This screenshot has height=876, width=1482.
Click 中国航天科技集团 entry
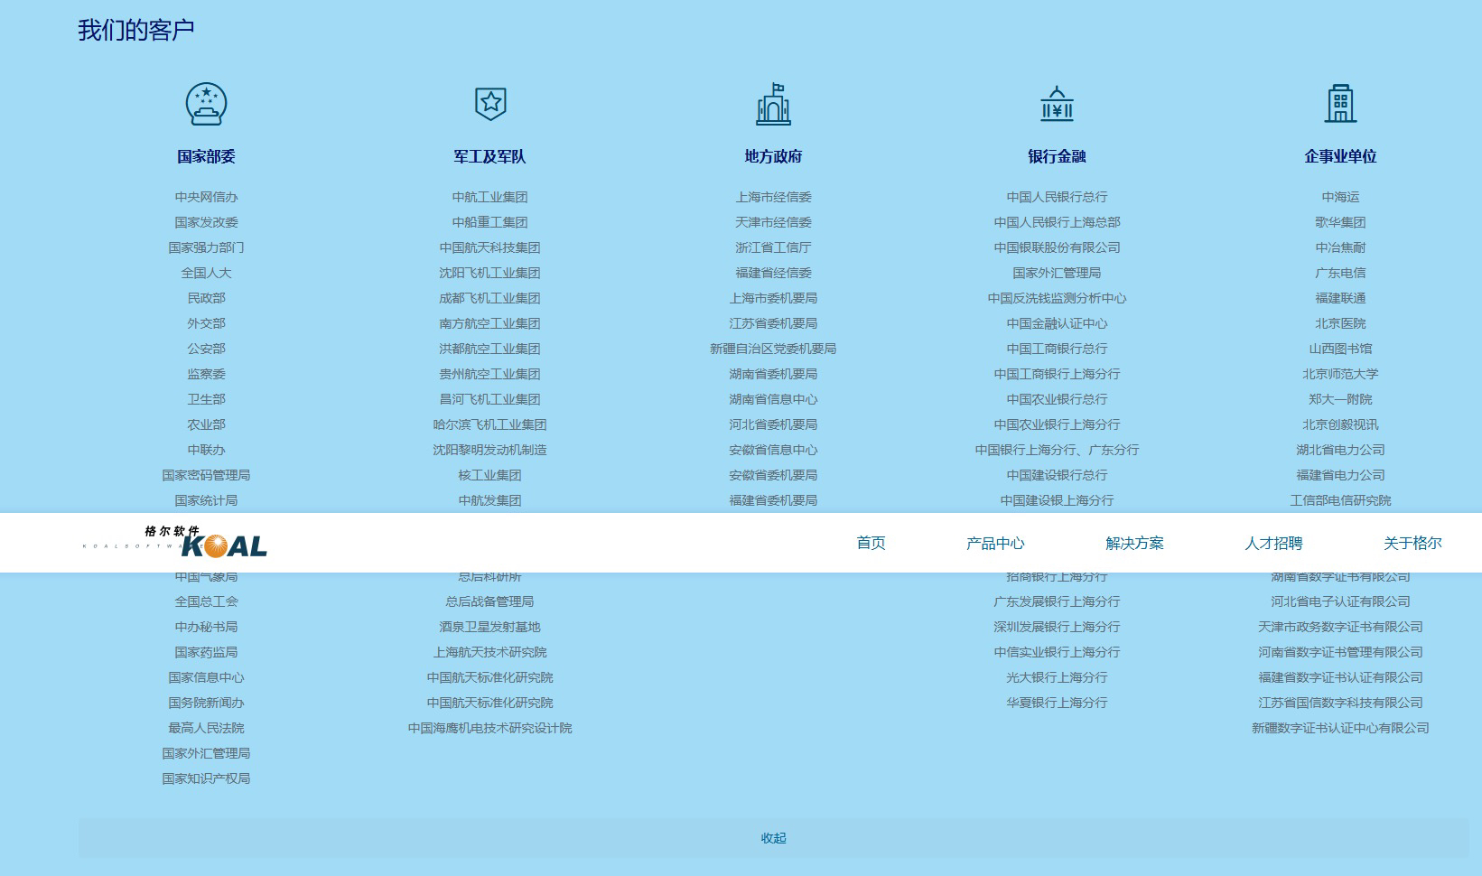click(489, 247)
